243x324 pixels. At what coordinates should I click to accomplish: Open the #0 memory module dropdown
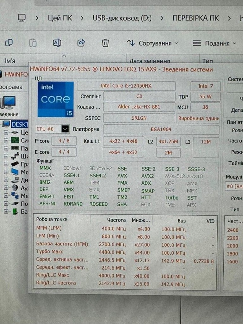point(234,186)
